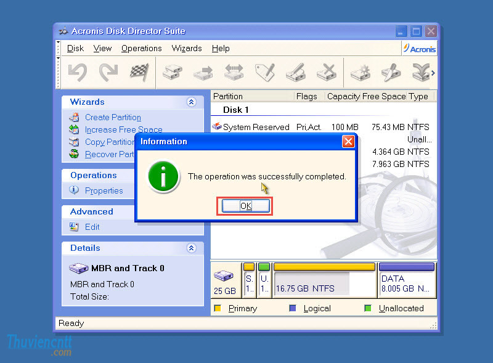Click the Primary legend yellow swatch
Image resolution: width=493 pixels, height=363 pixels.
218,308
